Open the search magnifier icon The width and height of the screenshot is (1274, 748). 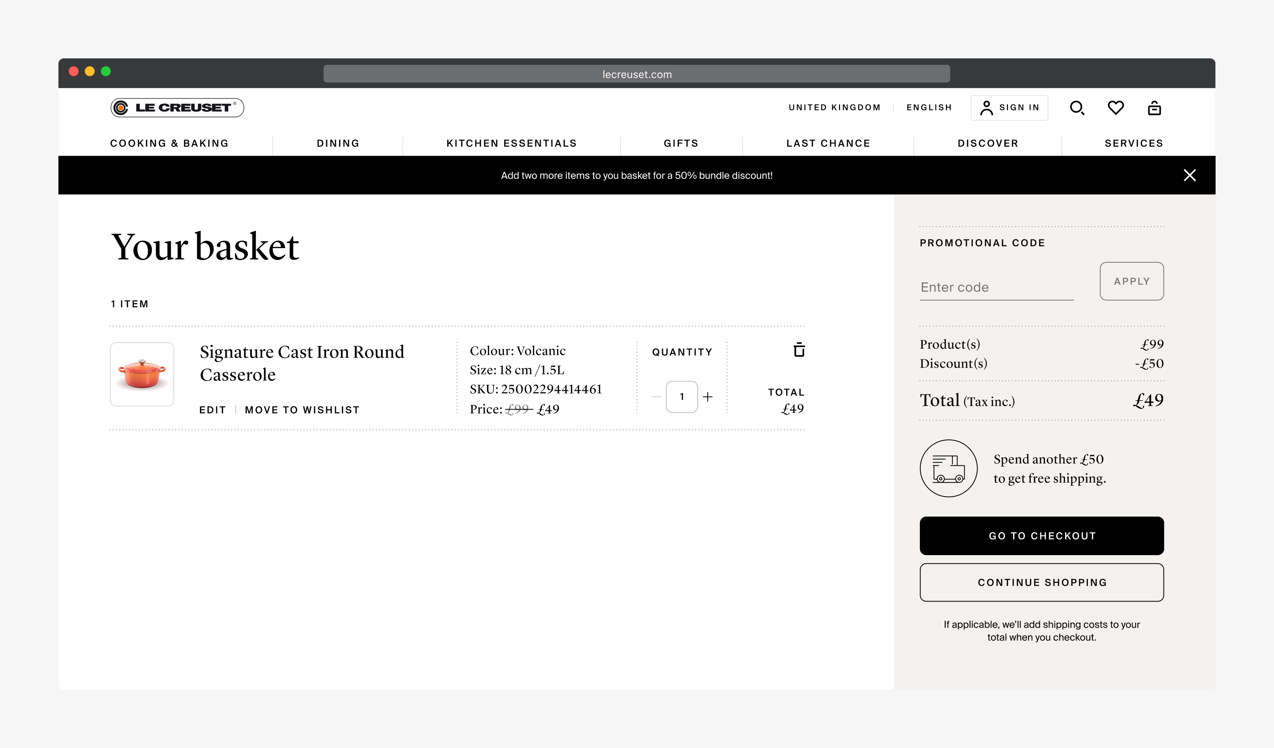click(x=1077, y=108)
